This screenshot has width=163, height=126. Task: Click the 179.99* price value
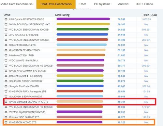click(x=146, y=107)
